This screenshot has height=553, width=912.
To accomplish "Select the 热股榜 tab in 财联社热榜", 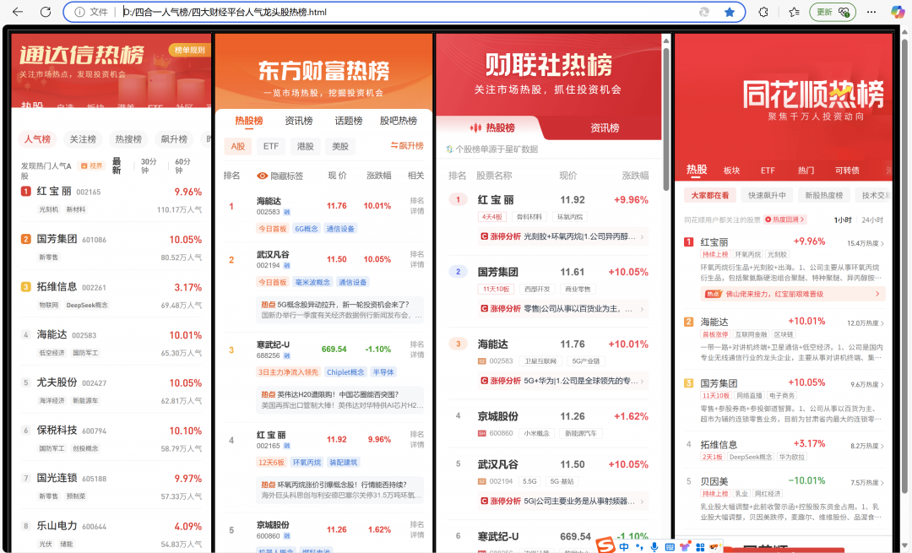I will click(x=492, y=127).
